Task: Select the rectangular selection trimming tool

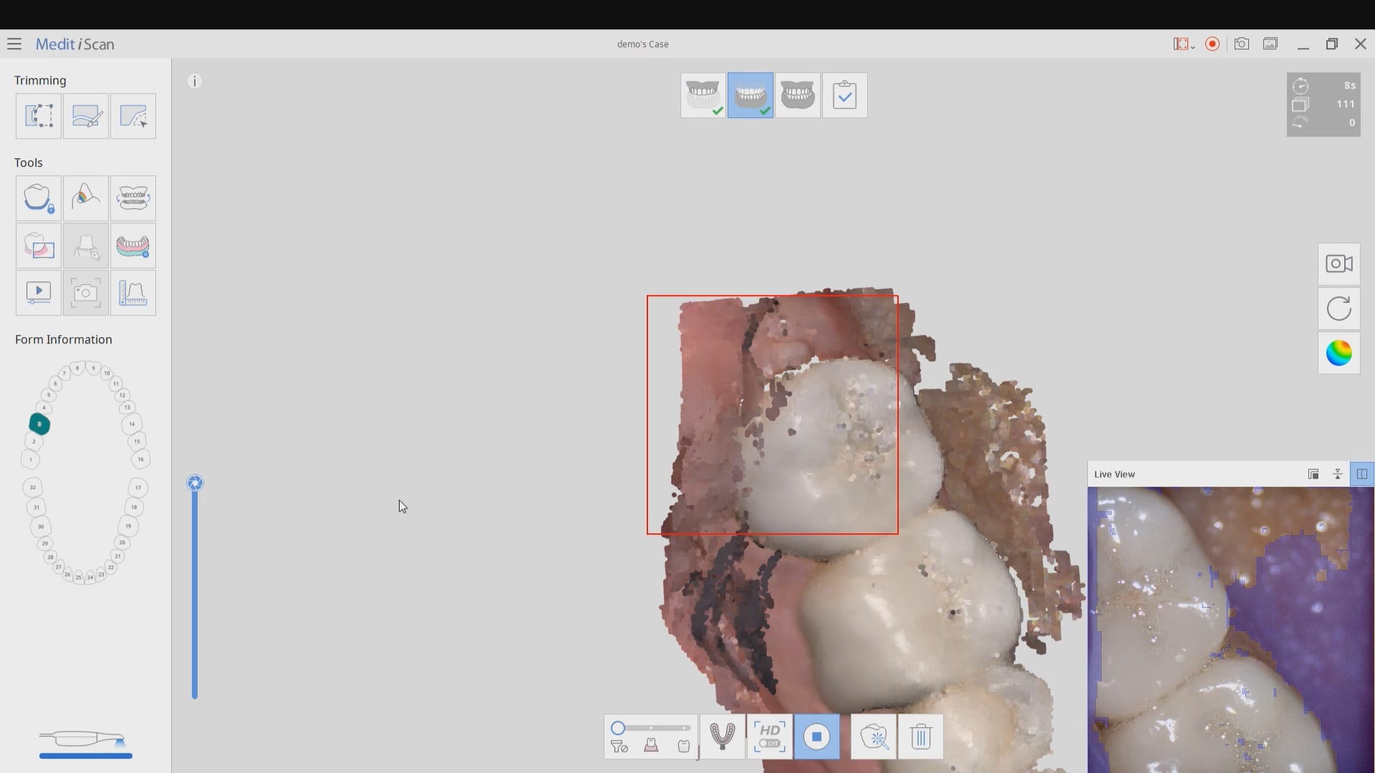Action: [39, 116]
